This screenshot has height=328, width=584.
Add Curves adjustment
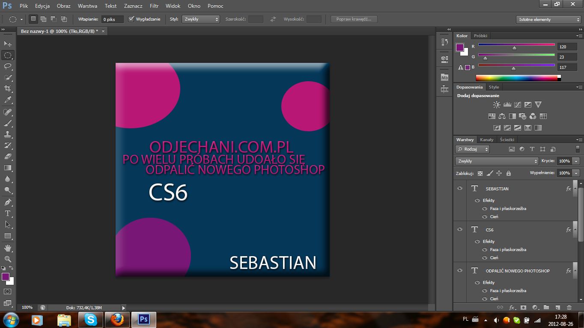pos(518,104)
